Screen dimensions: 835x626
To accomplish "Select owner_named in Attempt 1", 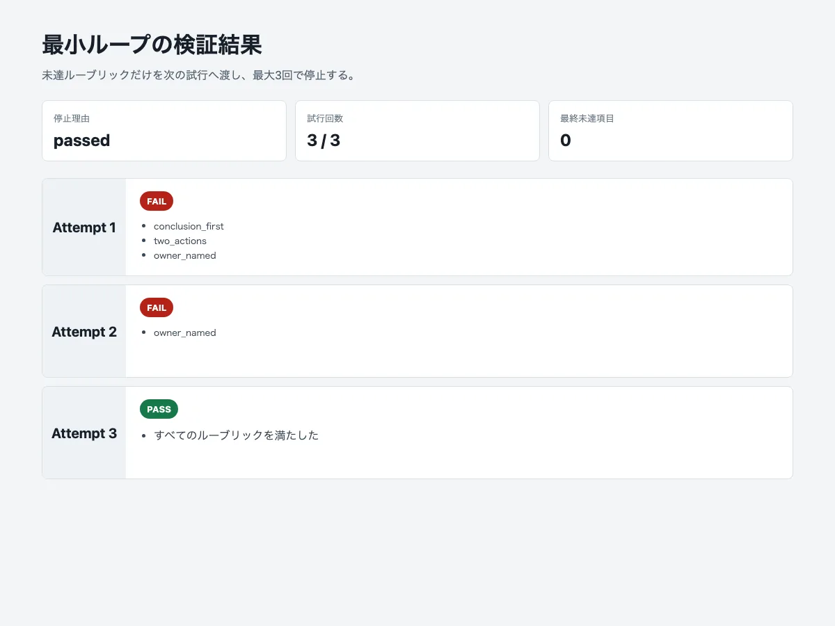I will [185, 255].
